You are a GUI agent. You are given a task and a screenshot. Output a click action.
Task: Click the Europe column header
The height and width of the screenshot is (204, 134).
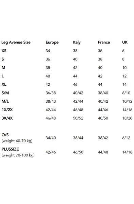point(52,42)
